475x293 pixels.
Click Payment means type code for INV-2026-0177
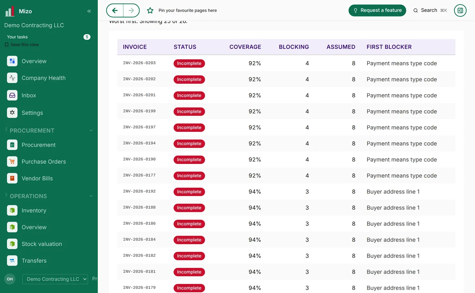pyautogui.click(x=402, y=175)
